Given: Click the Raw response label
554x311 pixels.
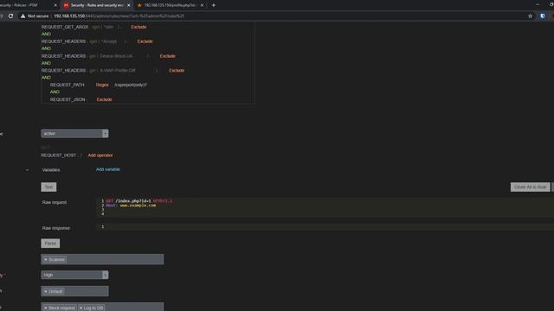Looking at the screenshot, I should tap(55, 228).
